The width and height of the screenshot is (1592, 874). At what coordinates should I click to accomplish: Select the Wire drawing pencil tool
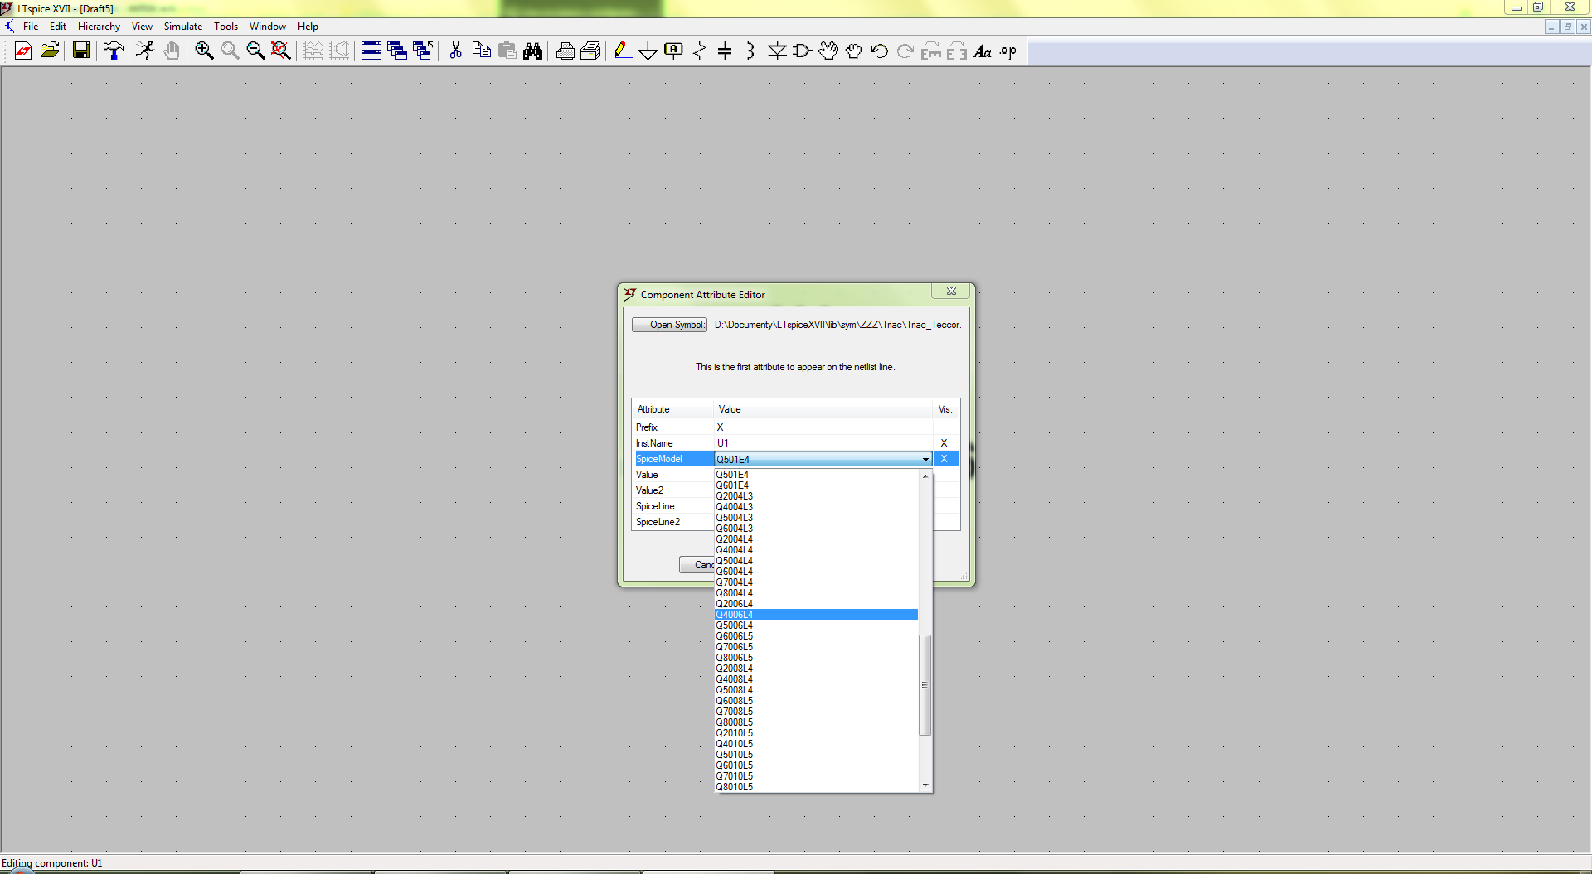click(622, 51)
